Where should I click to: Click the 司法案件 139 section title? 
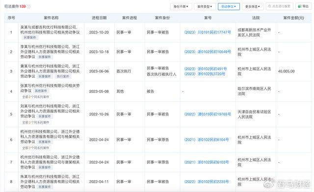[x=15, y=6]
